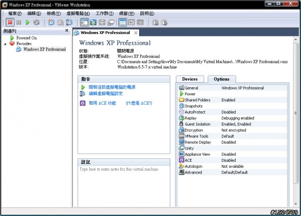Click the VMware Workstation title bar icon
The height and width of the screenshot is (216, 301).
click(x=5, y=5)
